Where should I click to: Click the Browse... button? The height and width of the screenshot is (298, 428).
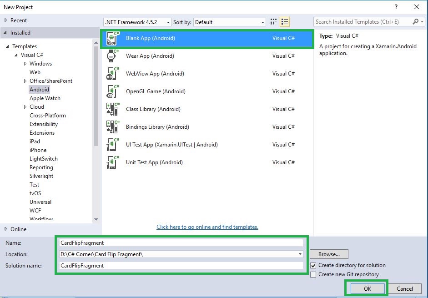[329, 254]
